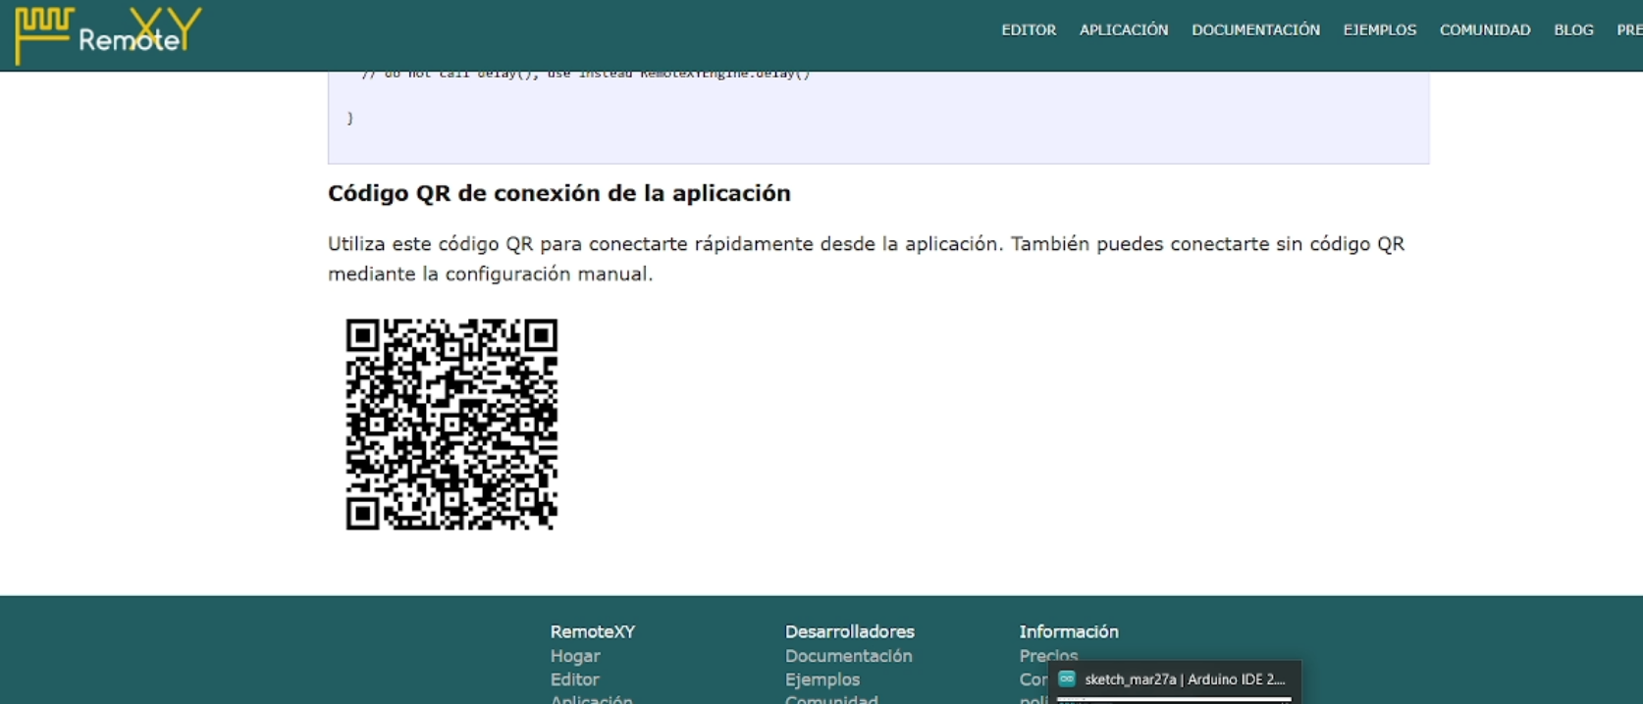Open the EJEMPLOS menu item
1643x704 pixels.
pos(1380,30)
